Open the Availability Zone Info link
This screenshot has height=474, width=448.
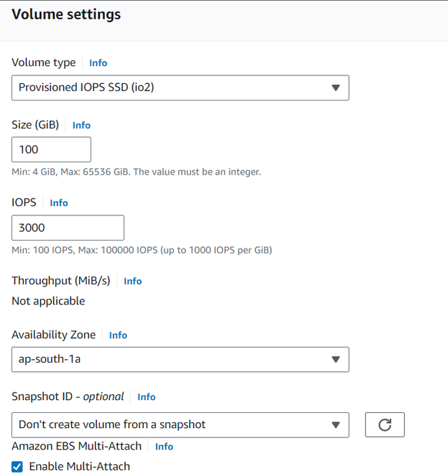(118, 335)
